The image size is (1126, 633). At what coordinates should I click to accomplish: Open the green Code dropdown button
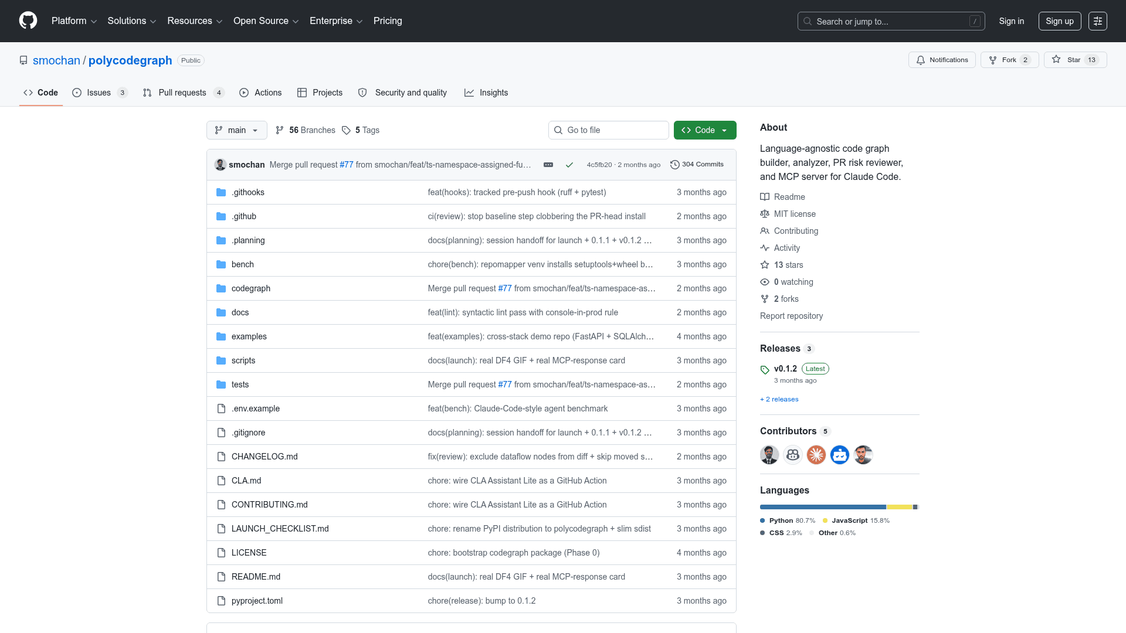click(705, 130)
